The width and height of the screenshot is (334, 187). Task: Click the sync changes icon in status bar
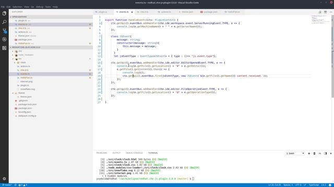15,185
